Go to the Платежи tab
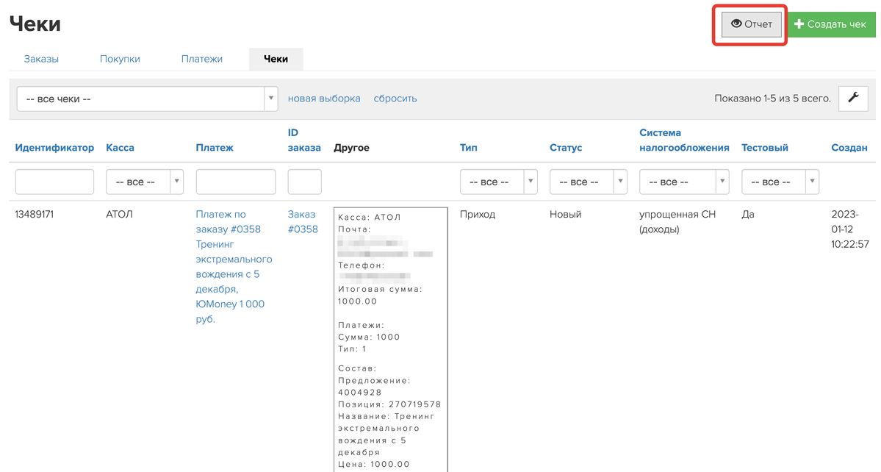The height and width of the screenshot is (472, 881). coord(201,59)
